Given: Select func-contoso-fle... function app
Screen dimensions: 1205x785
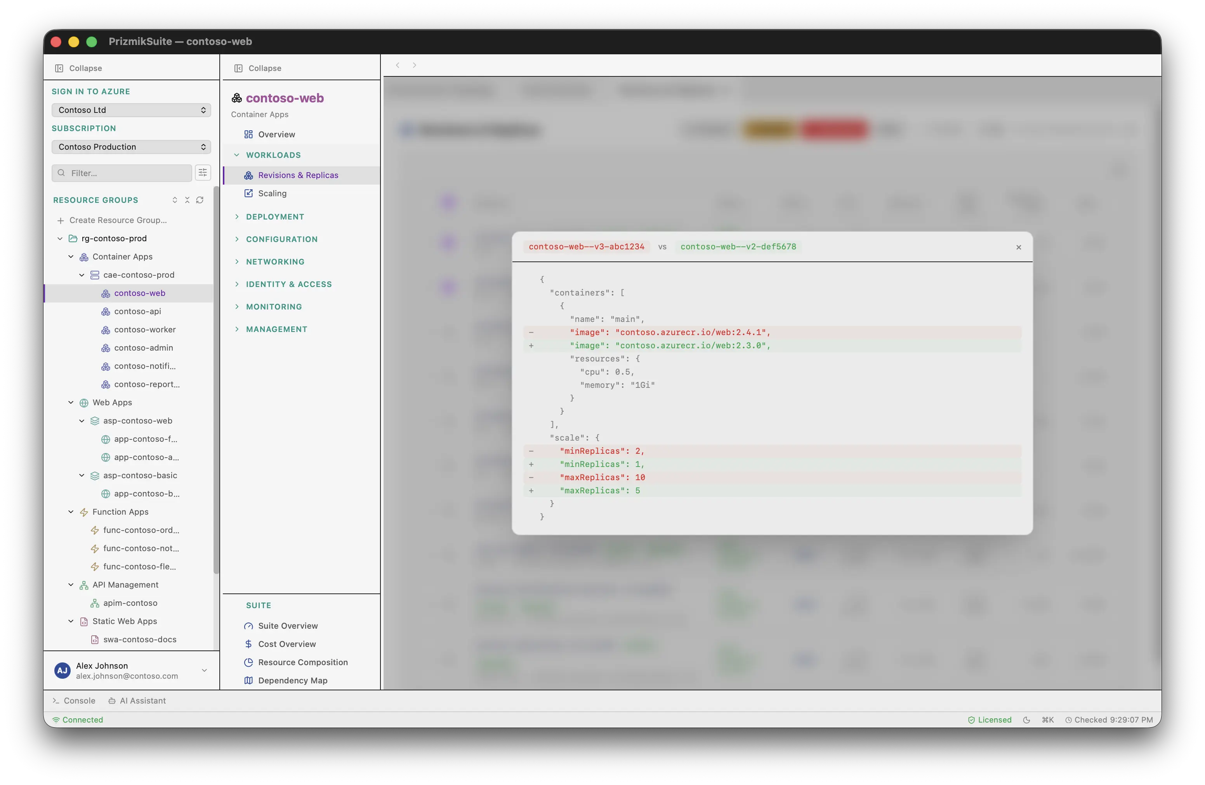Looking at the screenshot, I should coord(128,566).
